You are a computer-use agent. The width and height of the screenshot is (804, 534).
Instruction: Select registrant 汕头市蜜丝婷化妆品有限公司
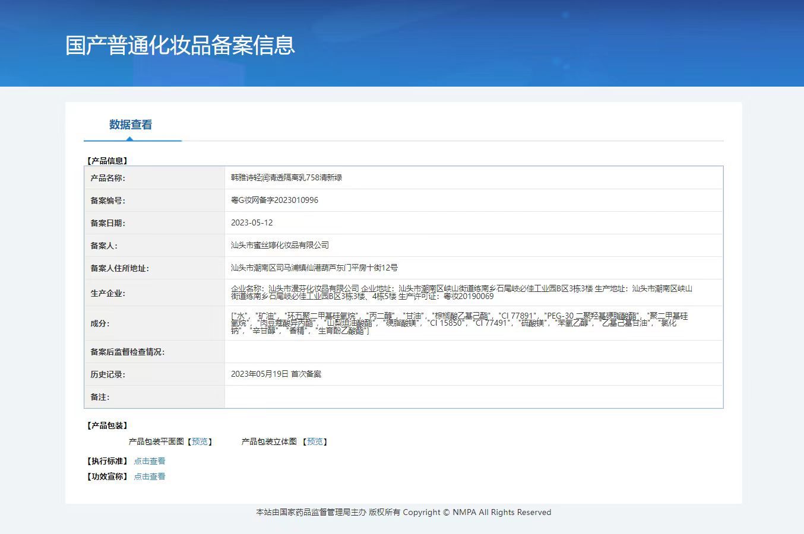click(x=280, y=245)
